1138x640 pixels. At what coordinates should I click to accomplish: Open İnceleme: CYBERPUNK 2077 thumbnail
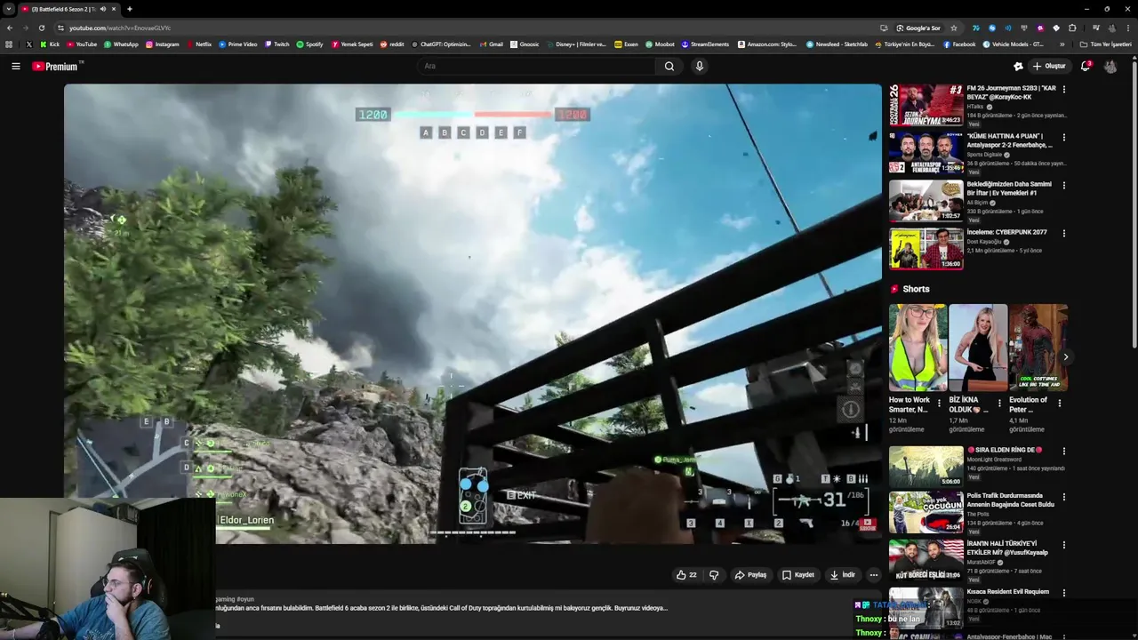coord(926,249)
